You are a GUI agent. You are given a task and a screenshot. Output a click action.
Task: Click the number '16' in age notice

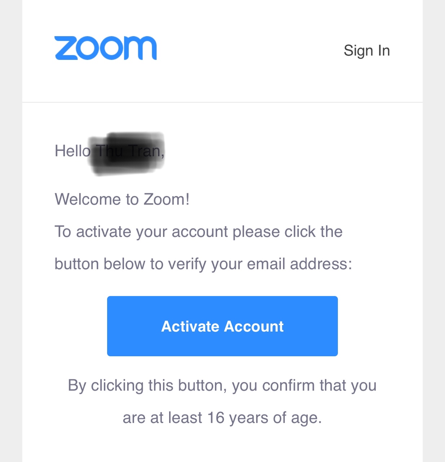(216, 418)
